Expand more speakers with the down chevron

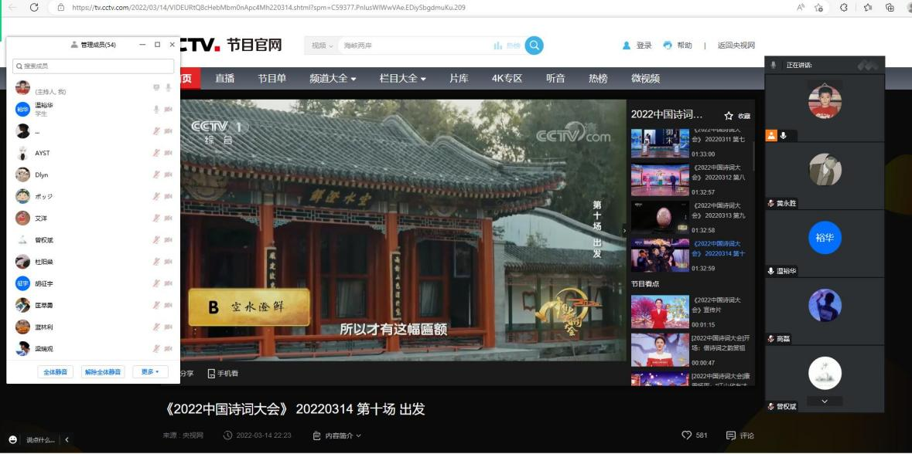pos(825,401)
